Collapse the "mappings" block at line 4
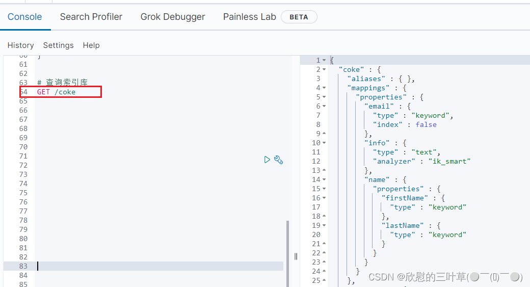The width and height of the screenshot is (530, 287). tap(324, 88)
